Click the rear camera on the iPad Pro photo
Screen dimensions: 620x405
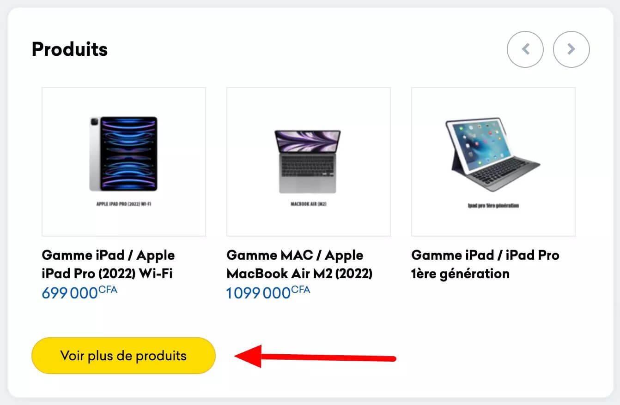pyautogui.click(x=94, y=122)
